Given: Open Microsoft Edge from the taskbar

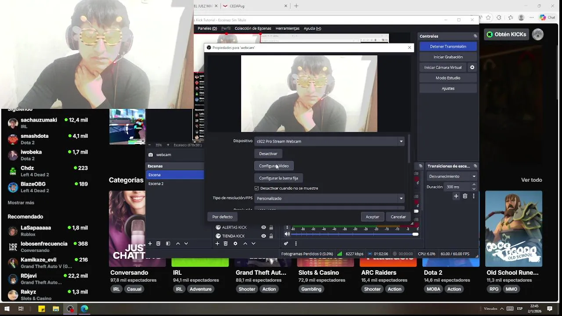Looking at the screenshot, I should pyautogui.click(x=84, y=309).
